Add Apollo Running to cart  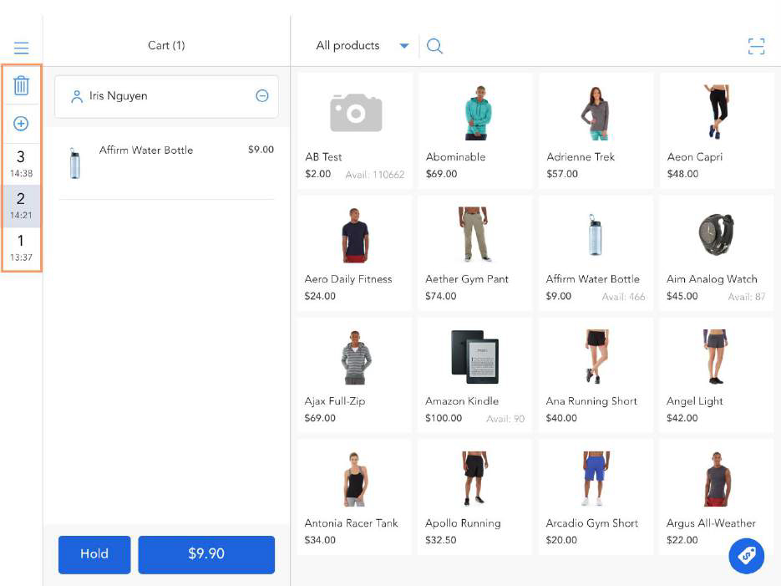point(475,497)
